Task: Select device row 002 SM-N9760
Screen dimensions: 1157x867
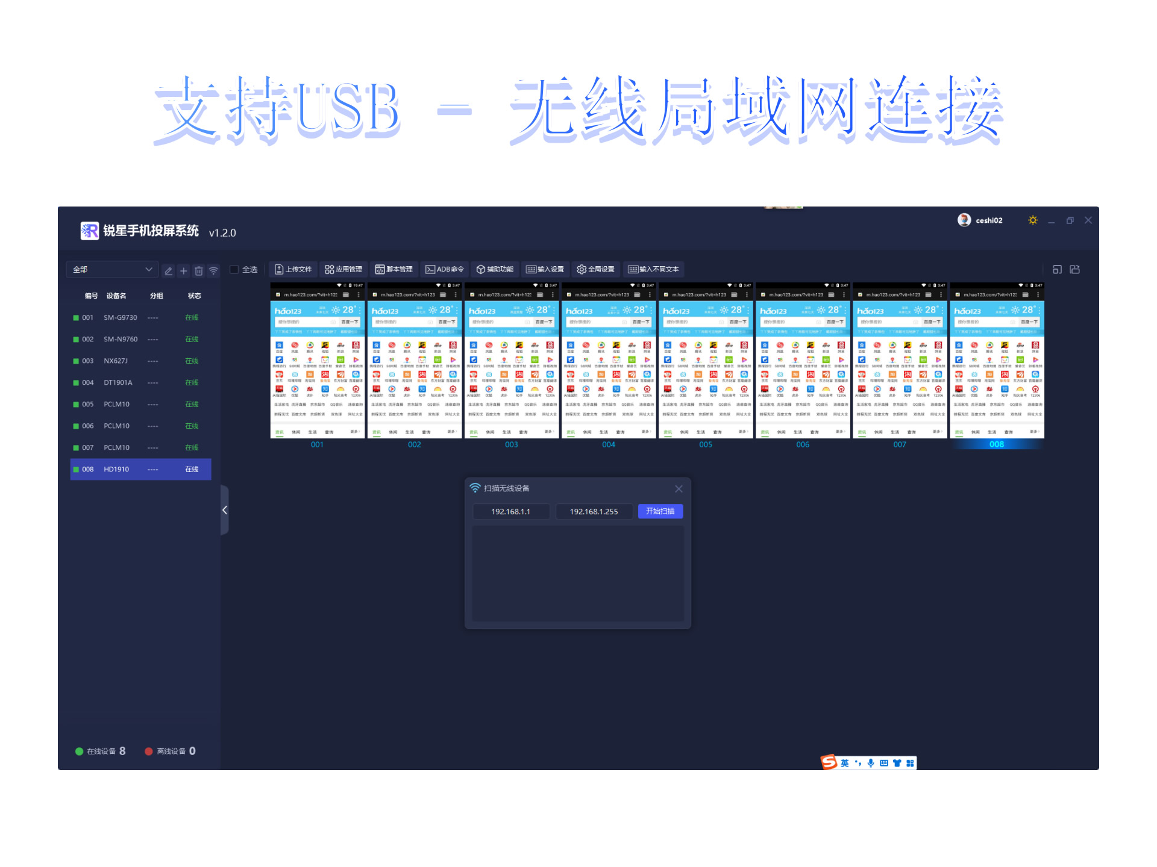Action: point(140,339)
